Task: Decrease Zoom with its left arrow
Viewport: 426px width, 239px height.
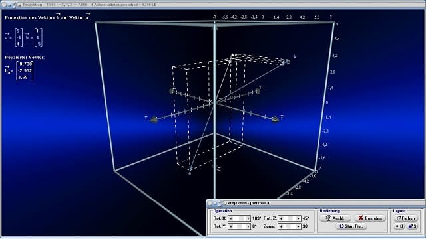Action: [x=281, y=226]
